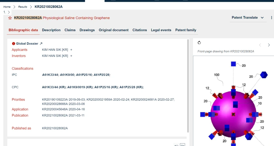Toggle abstract language to EN
This screenshot has height=146, width=274.
click(182, 145)
